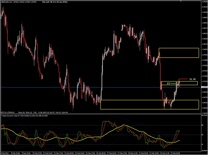Click the highlighted current price tag on price axis
The image size is (208, 155).
click(x=204, y=87)
